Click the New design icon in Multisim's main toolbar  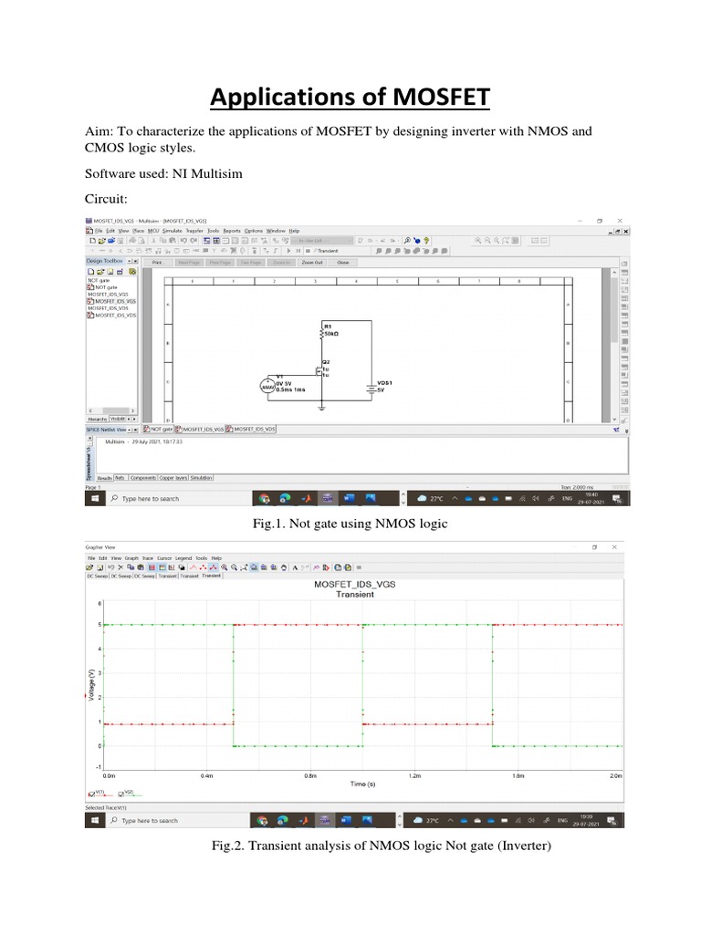pos(92,241)
